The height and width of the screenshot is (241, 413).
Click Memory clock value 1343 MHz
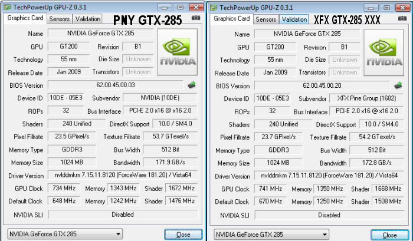pyautogui.click(x=123, y=188)
